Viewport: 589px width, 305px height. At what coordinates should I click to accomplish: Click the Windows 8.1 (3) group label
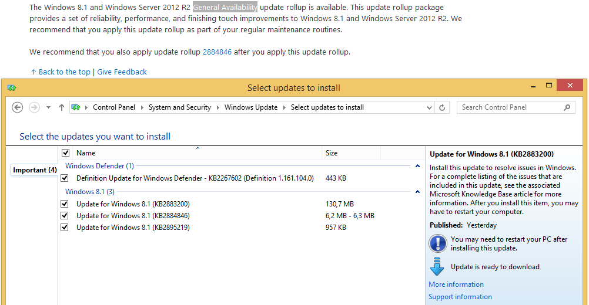[90, 192]
